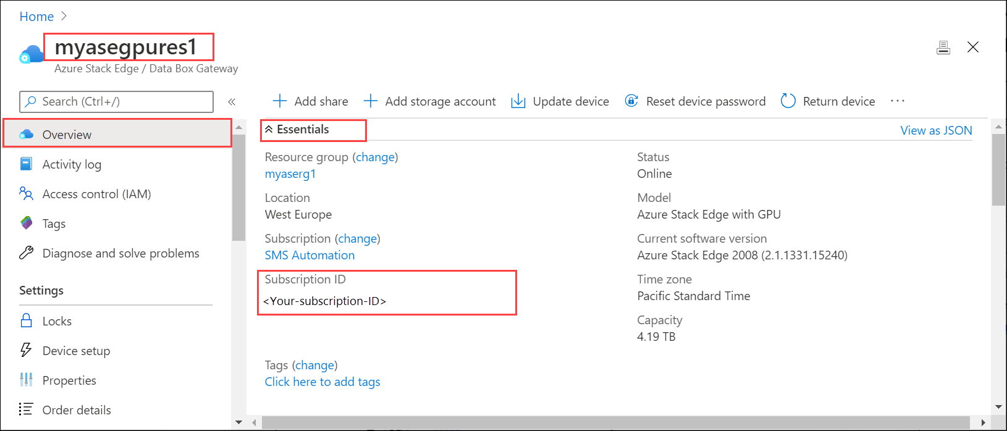Click the Azure Stack Edge resource cloud icon
Image resolution: width=1007 pixels, height=431 pixels.
pos(31,54)
